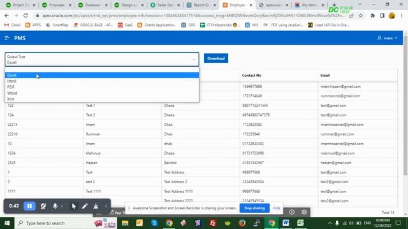Open a new tab with plus button
The image size is (408, 229).
(334, 4)
